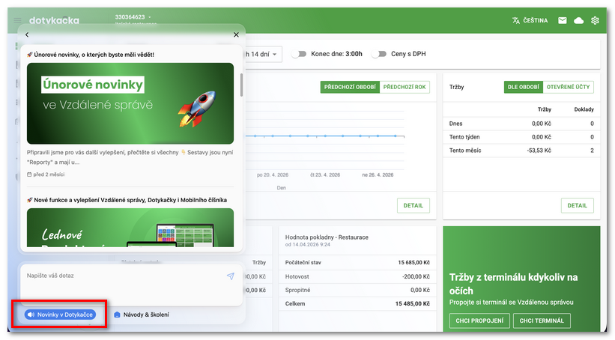
Task: Open settings via the gear icon
Action: tap(596, 20)
